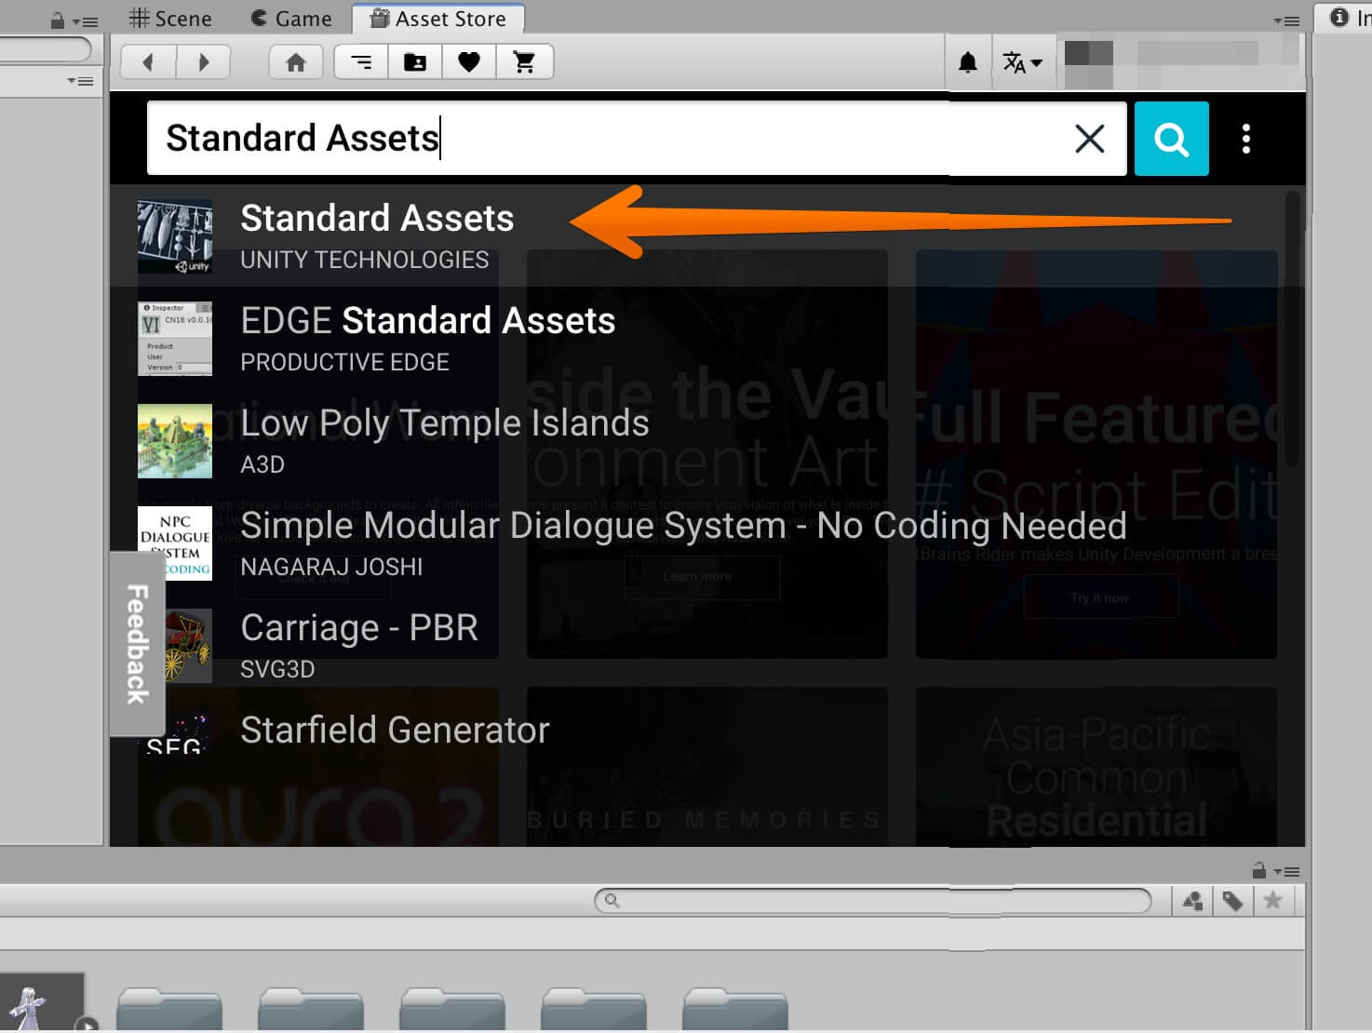Click the cyan search button

coord(1171,139)
